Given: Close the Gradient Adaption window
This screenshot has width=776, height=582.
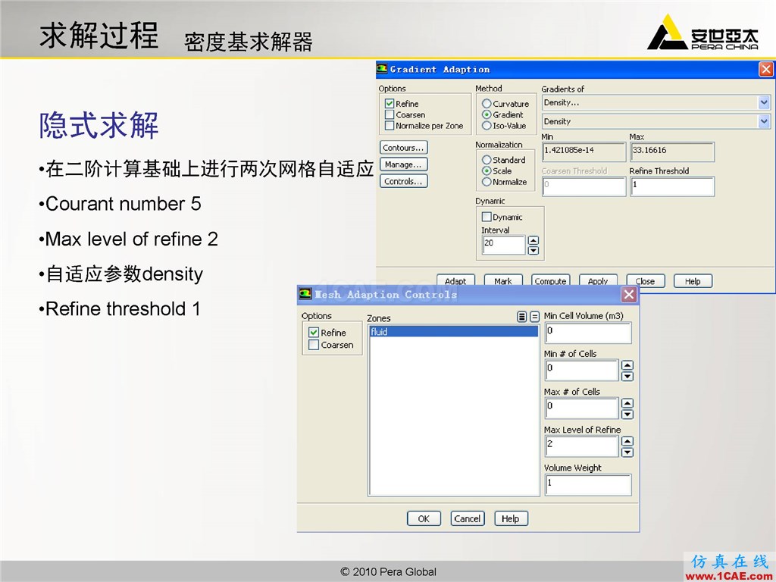Looking at the screenshot, I should 766,69.
